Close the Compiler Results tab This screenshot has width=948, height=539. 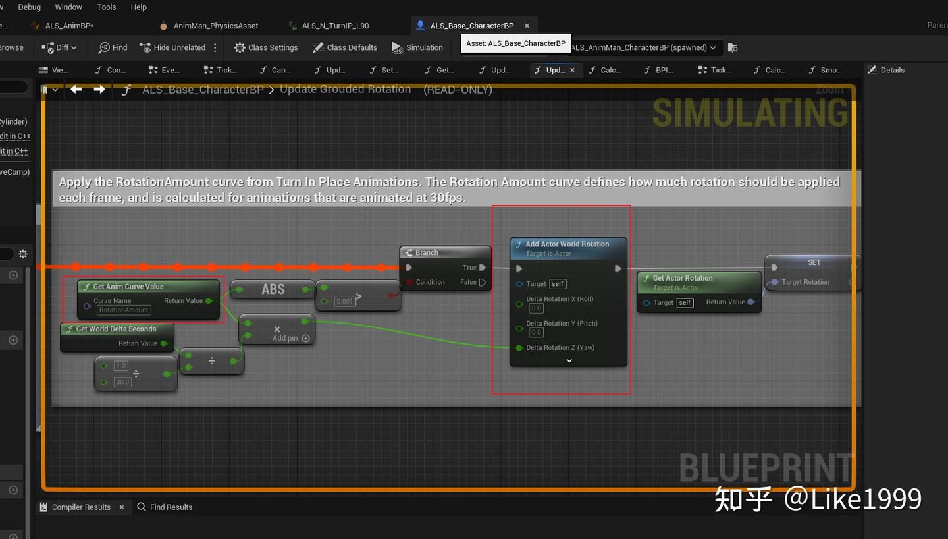click(x=122, y=507)
